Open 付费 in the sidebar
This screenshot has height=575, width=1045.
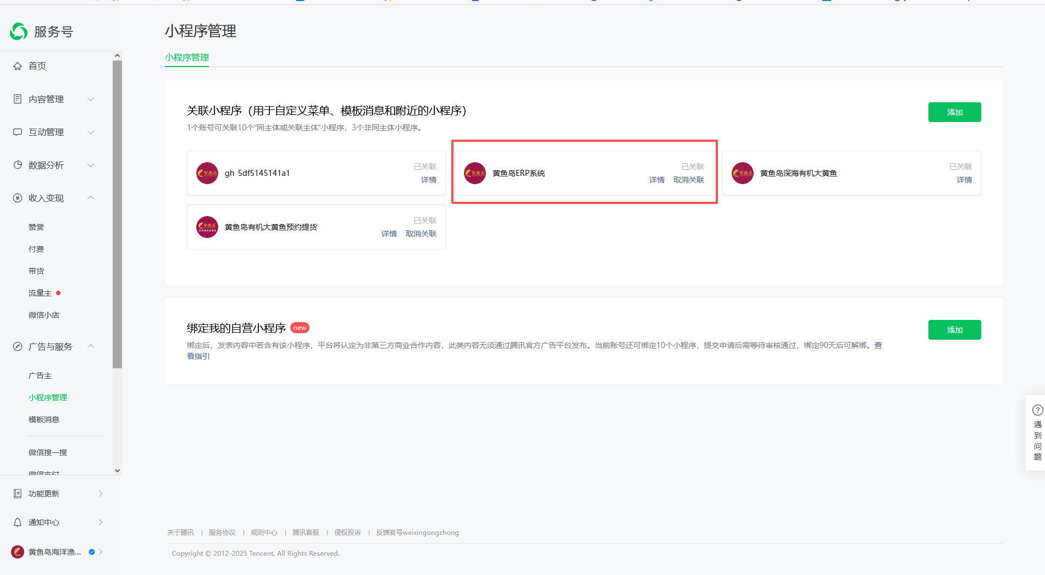(x=36, y=249)
